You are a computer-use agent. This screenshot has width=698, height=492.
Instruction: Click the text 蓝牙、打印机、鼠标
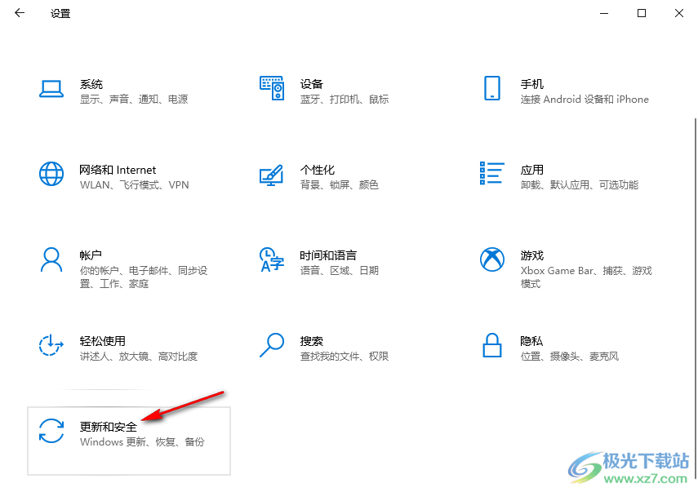coord(345,100)
